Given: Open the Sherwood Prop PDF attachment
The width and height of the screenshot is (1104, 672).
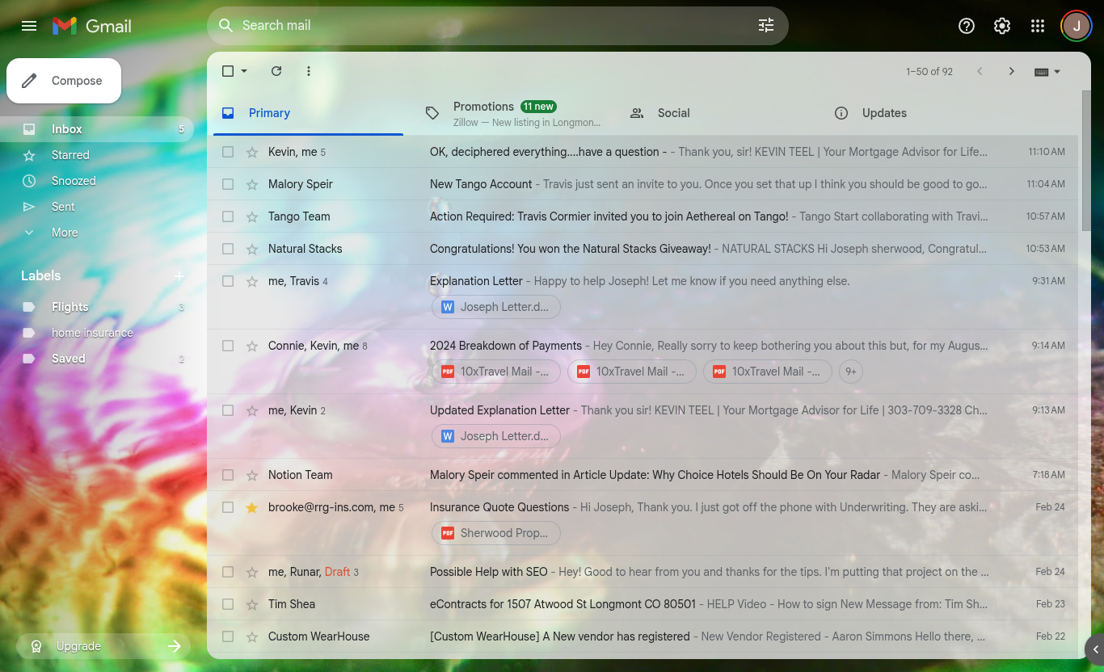Looking at the screenshot, I should 496,533.
